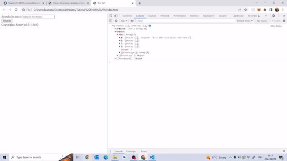Expand hits item 3 track object
Viewport: 287px width, 161px height.
click(x=120, y=47)
